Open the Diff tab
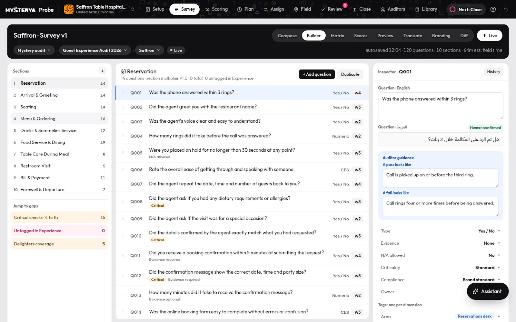 pos(464,36)
